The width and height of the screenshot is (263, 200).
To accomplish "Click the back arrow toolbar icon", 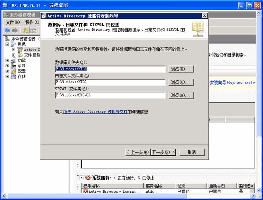I will 7,30.
